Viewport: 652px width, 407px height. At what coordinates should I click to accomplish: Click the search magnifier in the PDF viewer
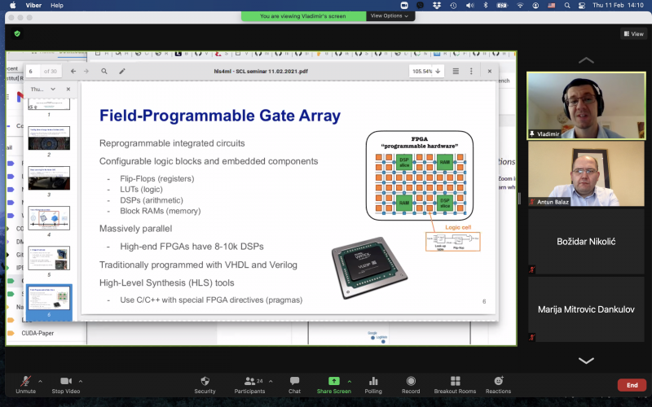pos(104,71)
